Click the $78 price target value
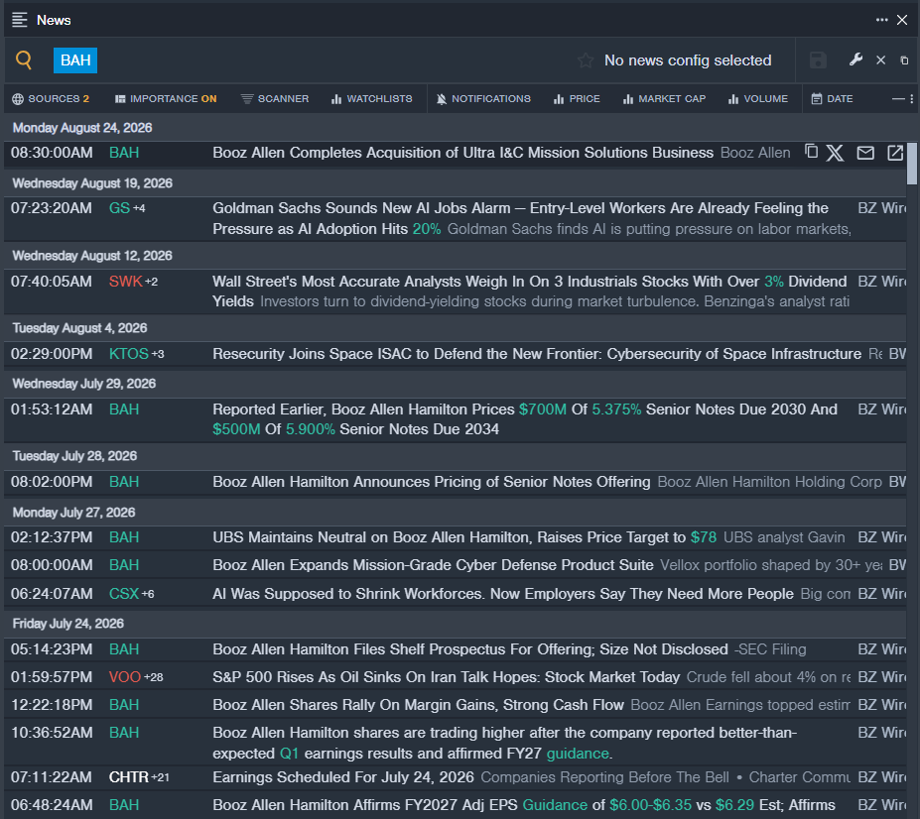This screenshot has height=819, width=920. pos(704,537)
